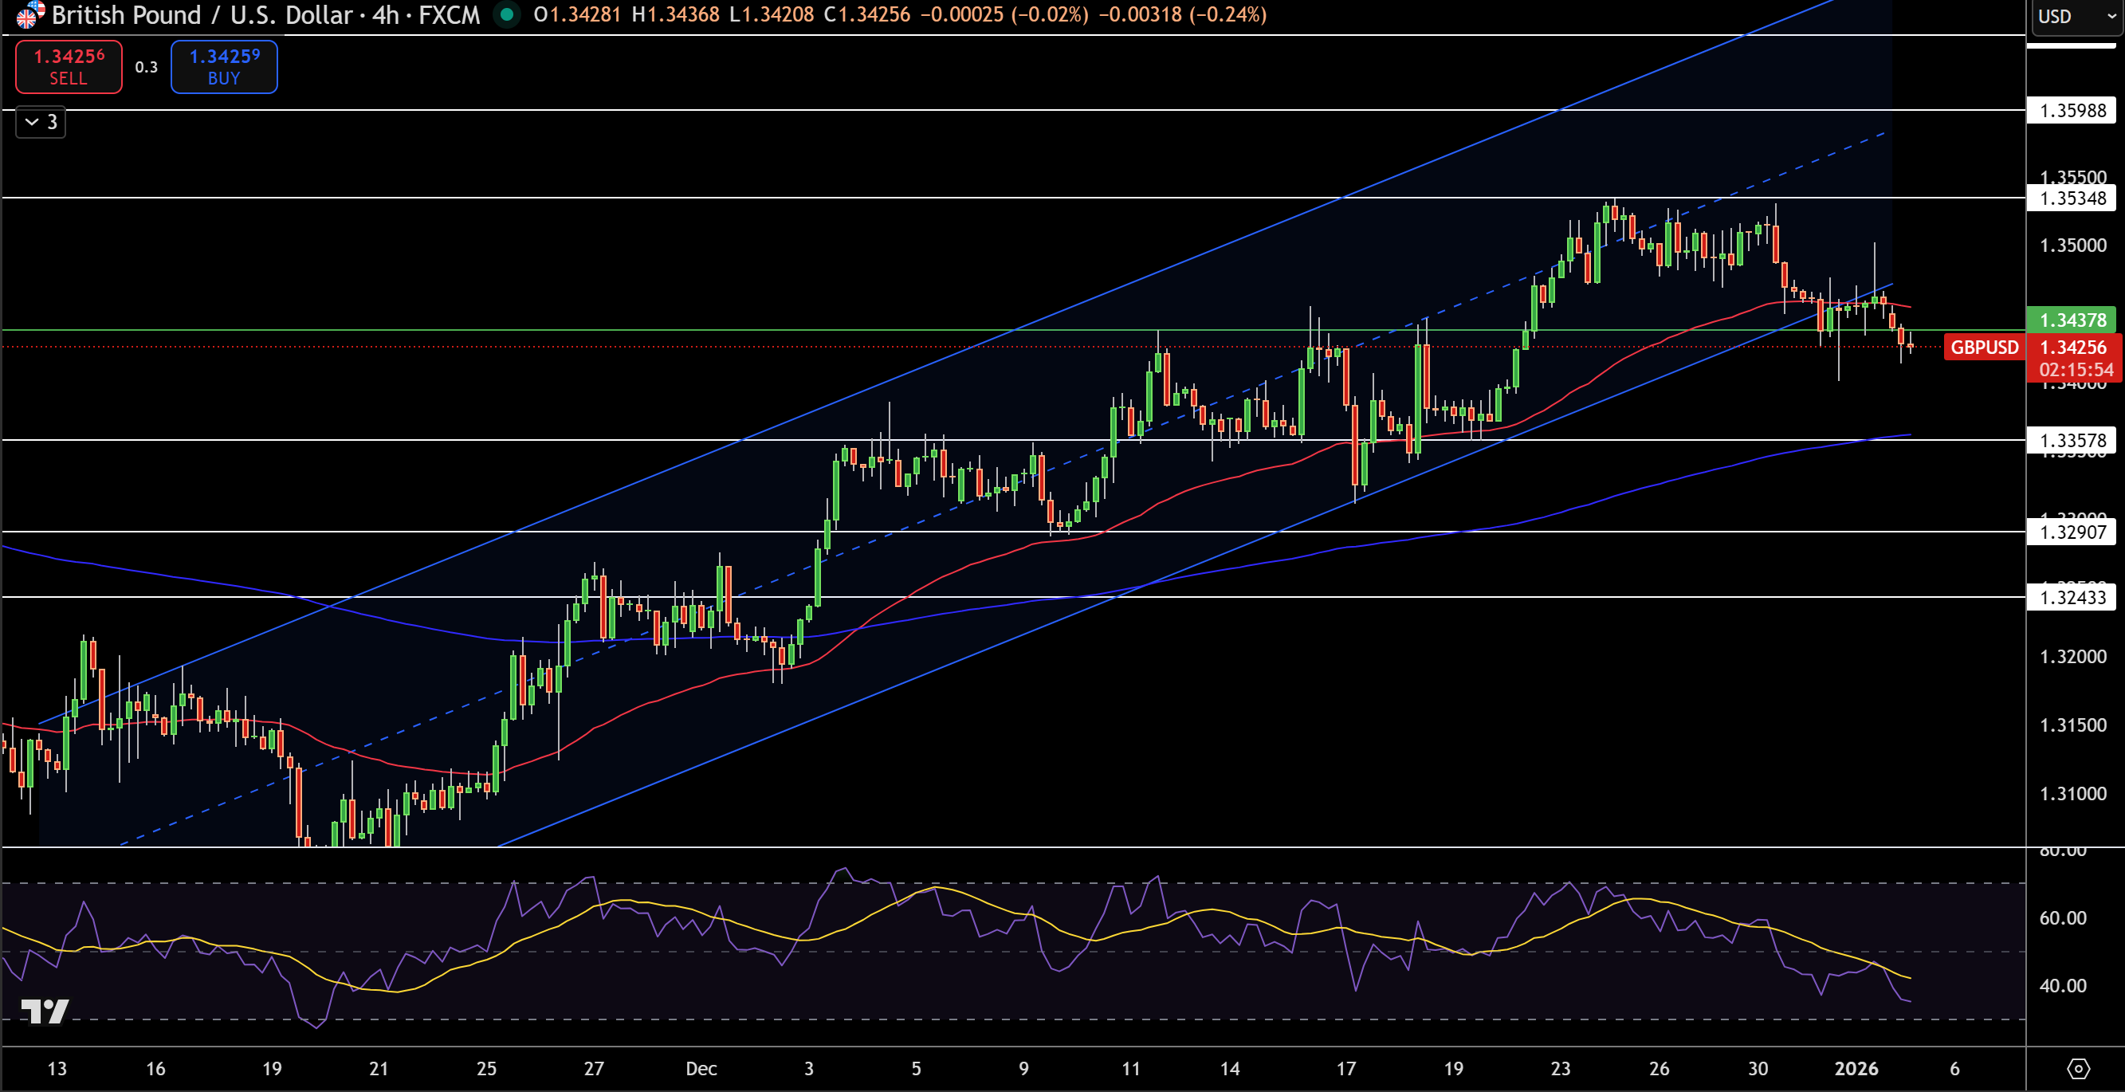
Task: Open the USD currency dropdown
Action: tap(2076, 17)
